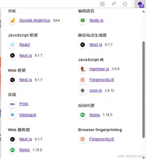Open FingerprintJS link under JavaScript 库
Viewport: 146px width, 159px height.
coord(102,80)
